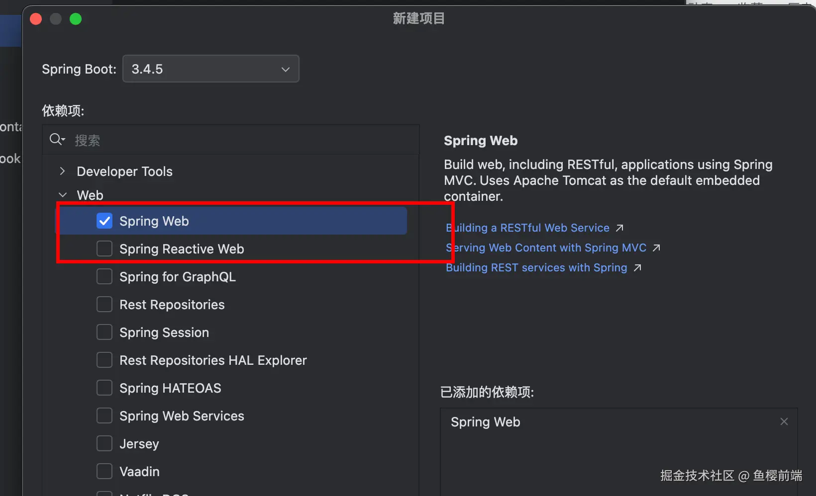Open Building REST services with Spring link
The width and height of the screenshot is (816, 496).
point(536,268)
